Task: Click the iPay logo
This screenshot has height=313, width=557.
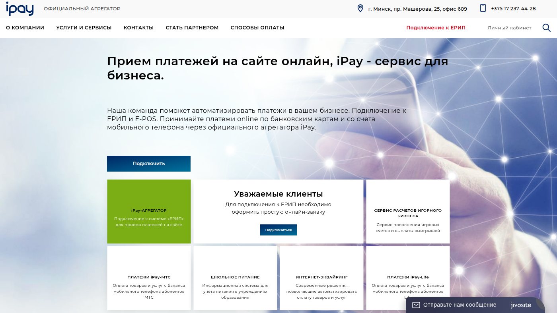Action: (19, 8)
